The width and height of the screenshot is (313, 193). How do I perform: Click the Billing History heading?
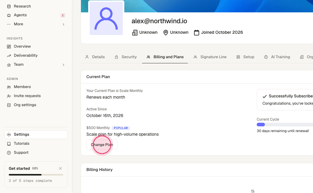tap(99, 169)
